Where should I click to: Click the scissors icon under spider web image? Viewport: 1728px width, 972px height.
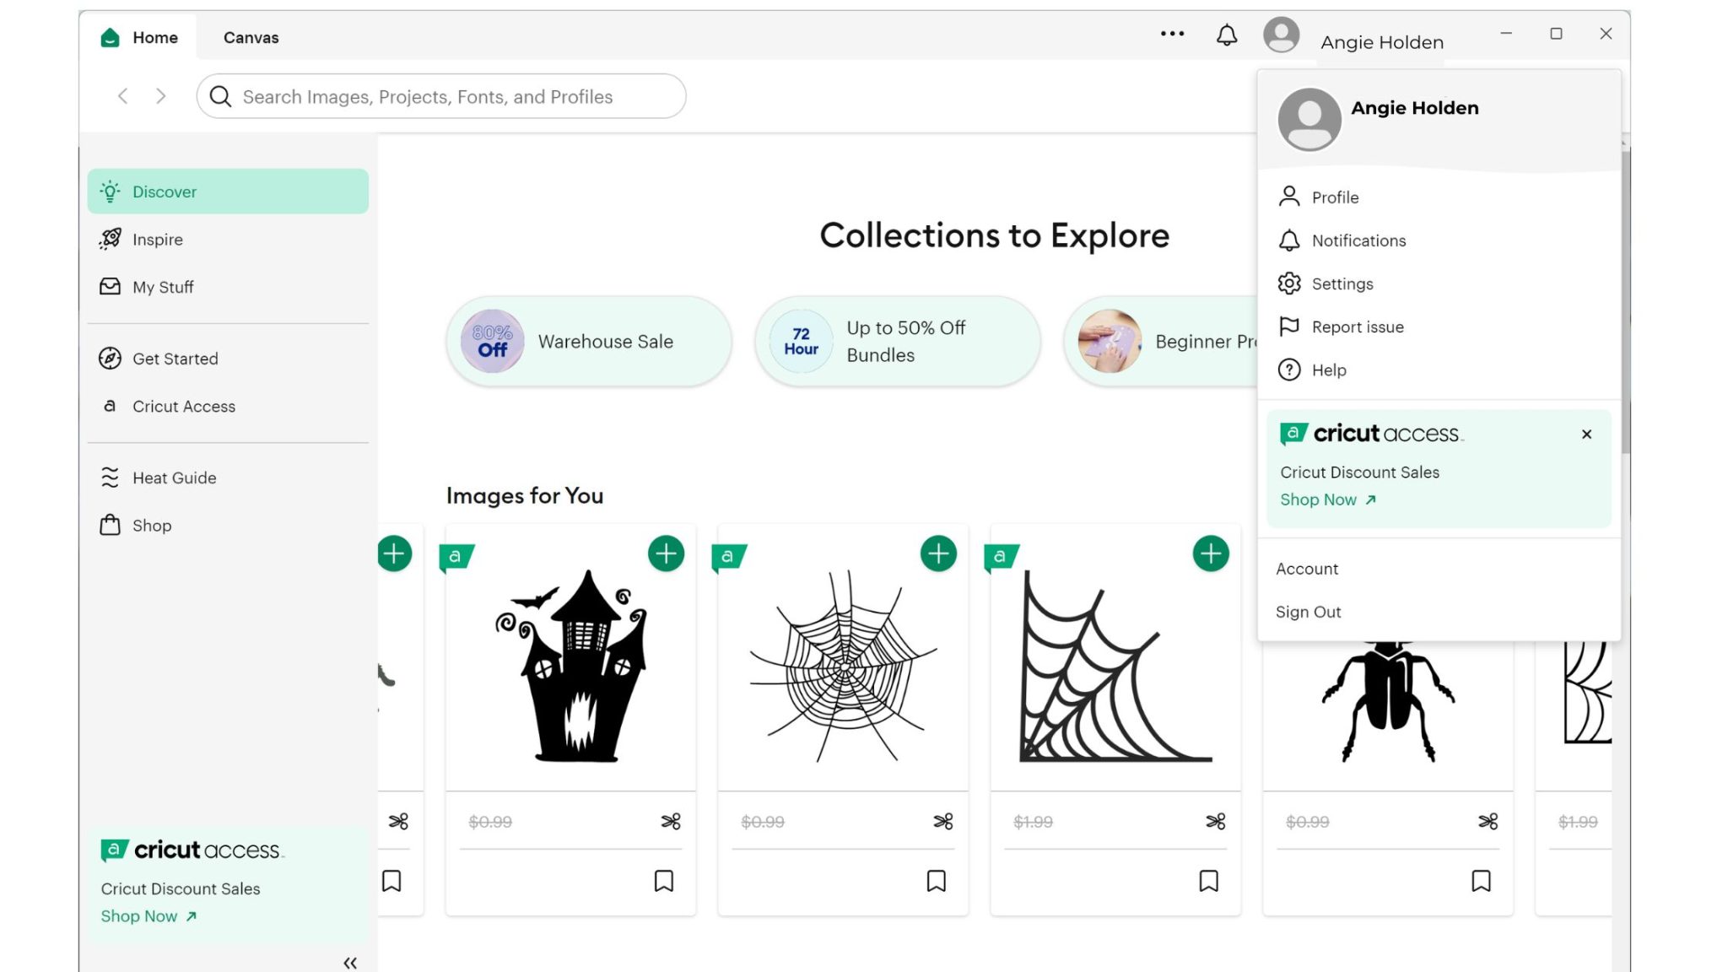[942, 821]
